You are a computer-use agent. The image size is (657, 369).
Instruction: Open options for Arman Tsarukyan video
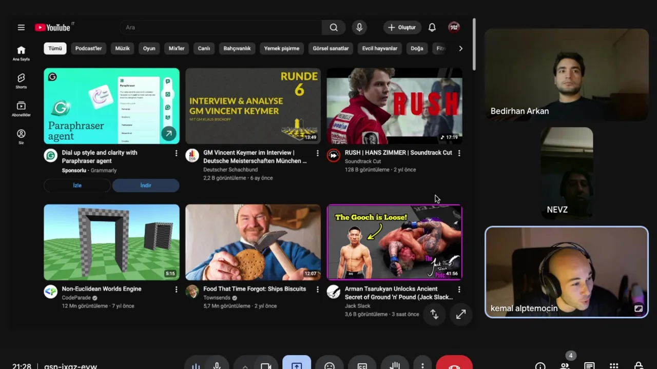[459, 290]
